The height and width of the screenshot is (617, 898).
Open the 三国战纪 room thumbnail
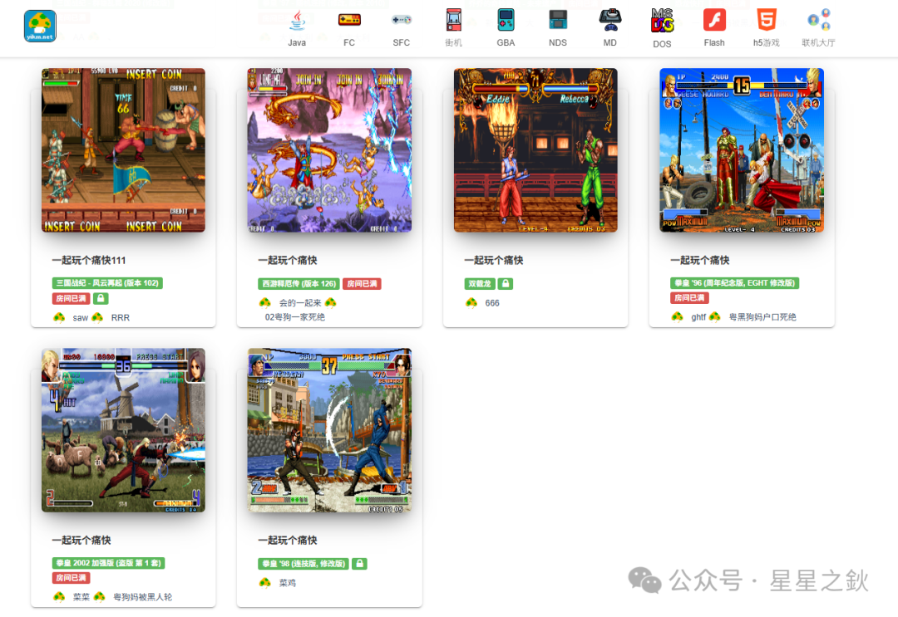pos(123,150)
